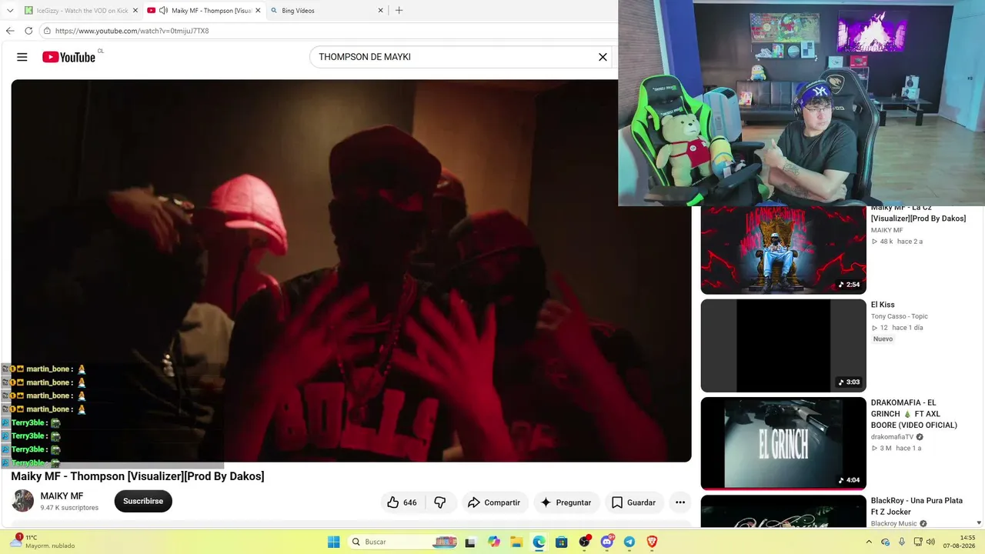Click the Preguntar ask button

point(566,502)
